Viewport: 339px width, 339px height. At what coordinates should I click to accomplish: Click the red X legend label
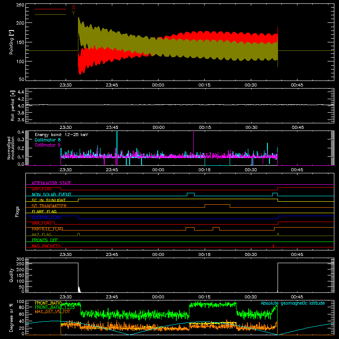(x=73, y=8)
